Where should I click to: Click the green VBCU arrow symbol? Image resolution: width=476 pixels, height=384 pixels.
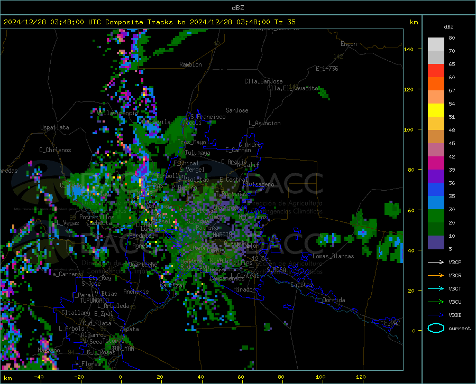pyautogui.click(x=436, y=302)
